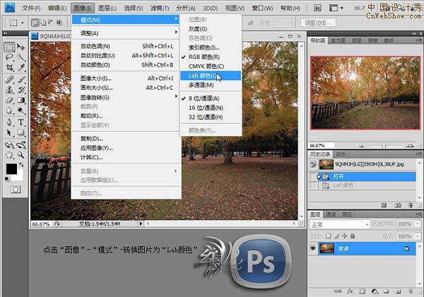Select the Rectangular Marquee tool

[x=9, y=47]
